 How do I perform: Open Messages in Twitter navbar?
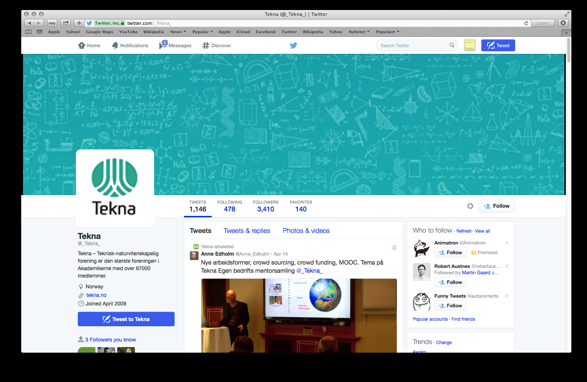tap(175, 45)
